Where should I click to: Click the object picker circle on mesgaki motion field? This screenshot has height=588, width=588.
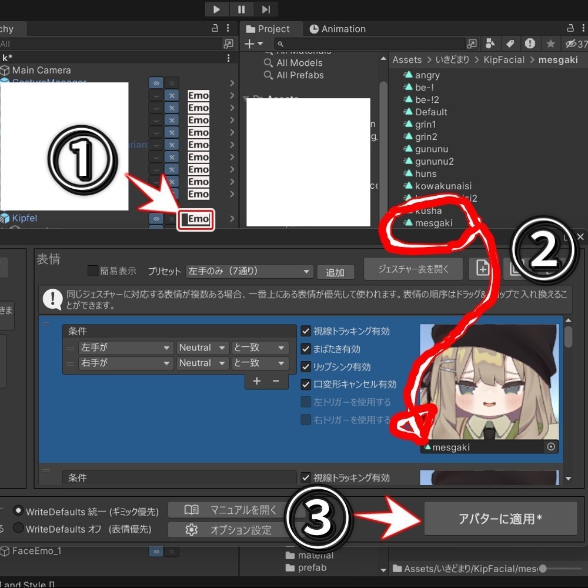551,447
